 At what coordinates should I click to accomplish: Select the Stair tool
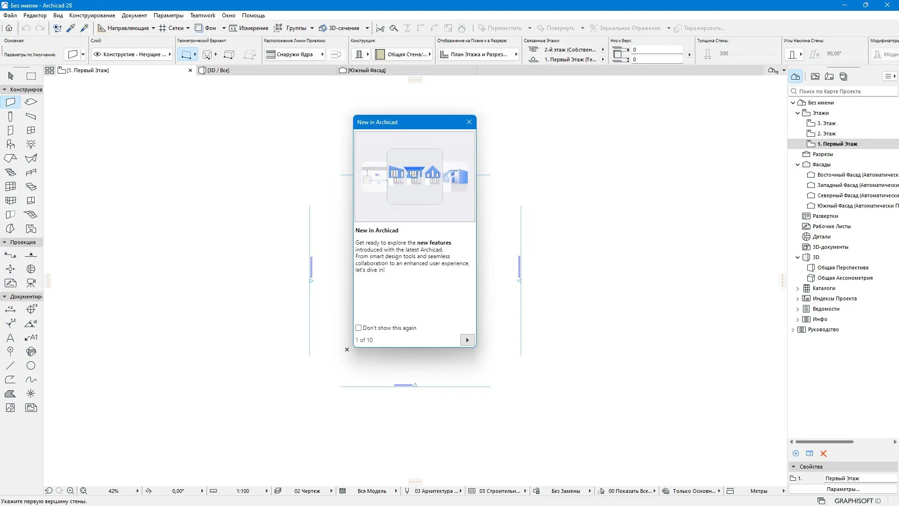[x=10, y=172]
